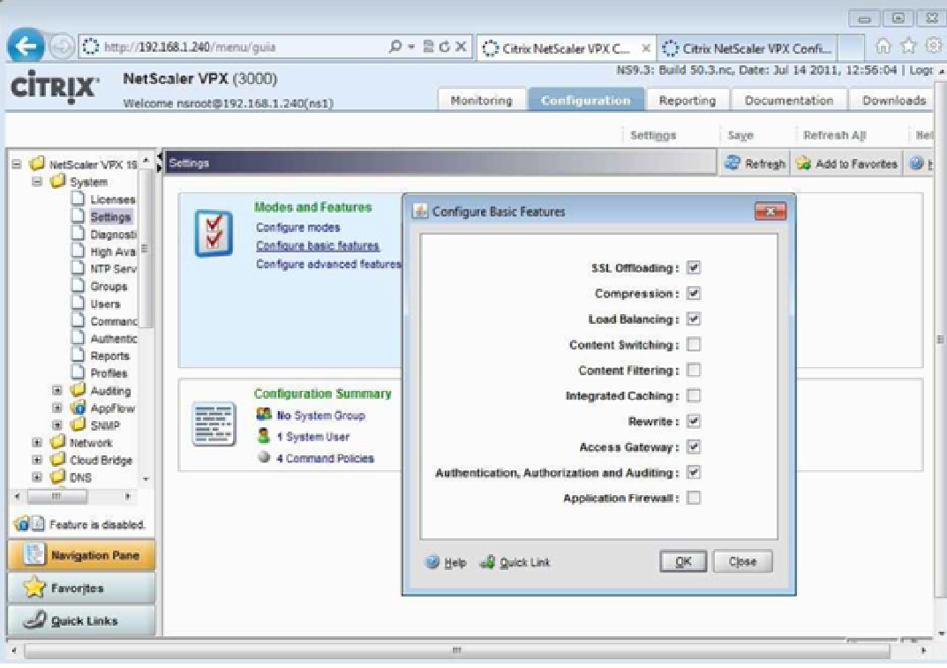Click the Quick Link icon in dialog
947x668 pixels.
487,562
